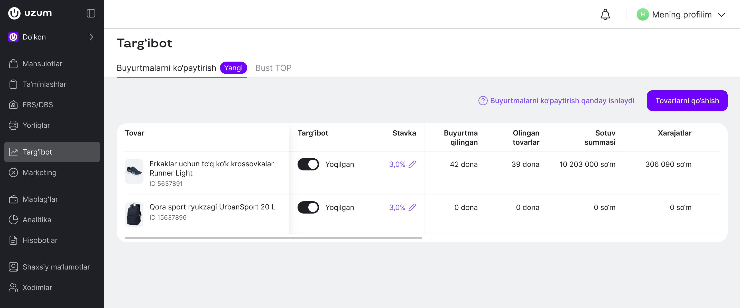Edit stavka pencil for UrbanSport backpack
The image size is (740, 308).
click(412, 207)
